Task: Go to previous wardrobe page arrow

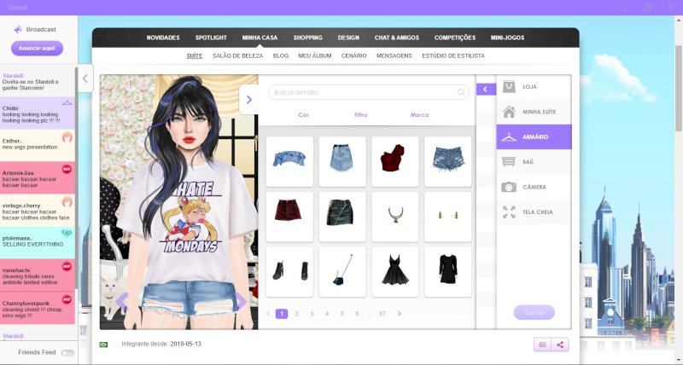Action: 268,313
